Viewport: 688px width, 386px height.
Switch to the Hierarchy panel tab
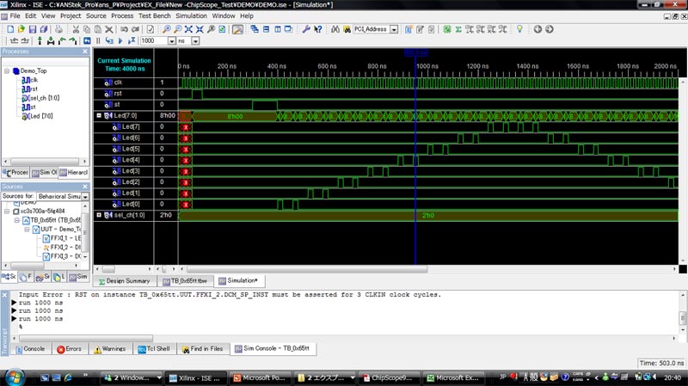[74, 173]
